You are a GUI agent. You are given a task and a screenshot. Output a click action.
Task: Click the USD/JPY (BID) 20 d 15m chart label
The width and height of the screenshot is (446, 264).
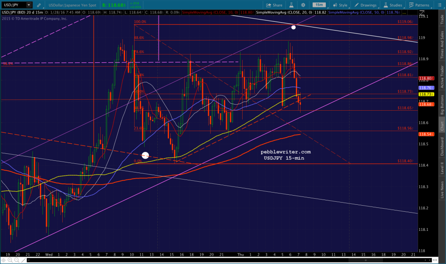point(23,13)
